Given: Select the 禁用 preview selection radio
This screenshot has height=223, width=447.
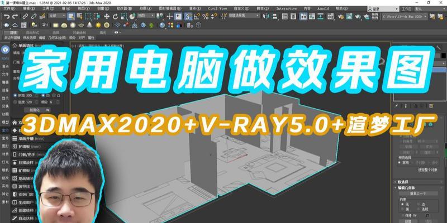Looking at the screenshot, I should (400, 162).
